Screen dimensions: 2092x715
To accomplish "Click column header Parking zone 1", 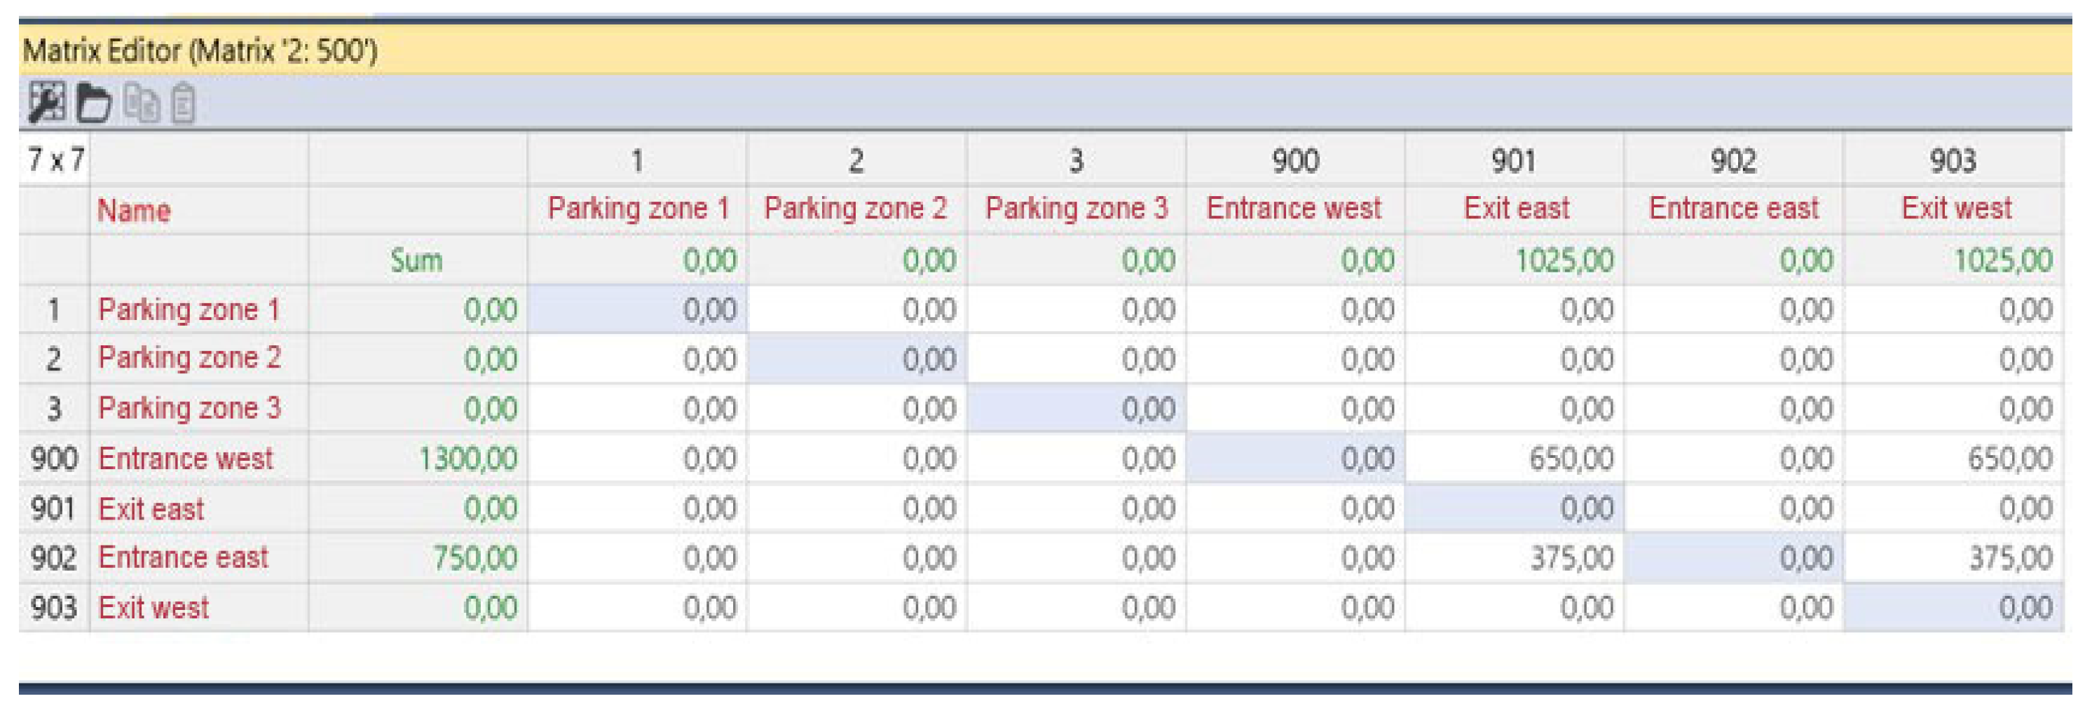I will point(638,209).
